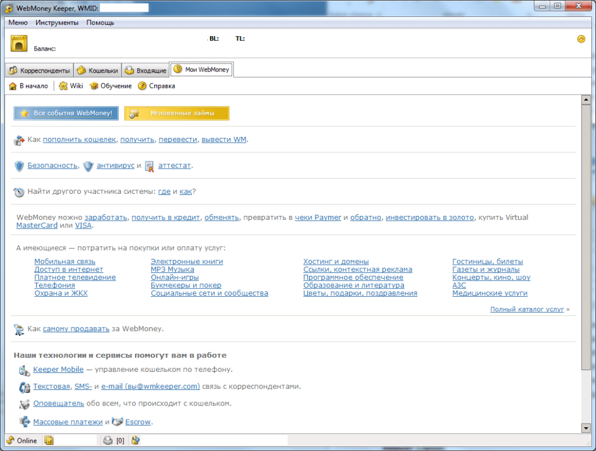The image size is (596, 451).
Task: Open the Keeper Mobile link
Action: click(x=58, y=370)
